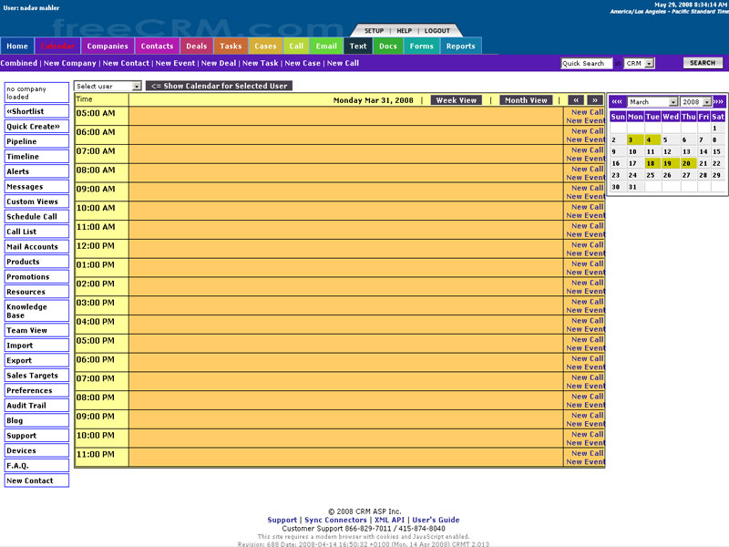Open Schedule Call in sidebar

tap(36, 217)
